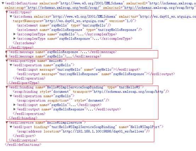Image resolution: width=196 pixels, height=151 pixels.
Task: Collapse the wsdl:portType HelloWS node
Action: (x=7, y=61)
